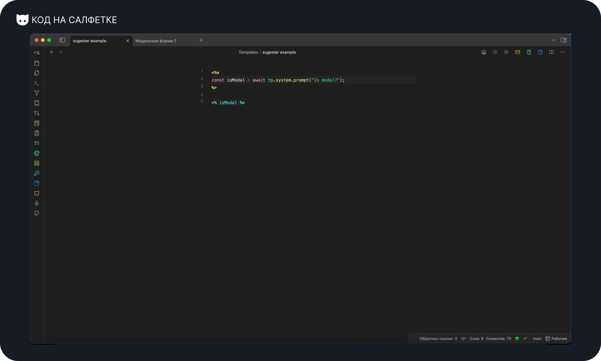601x361 pixels.
Task: Click the ruble coin header icon
Action: click(495, 52)
